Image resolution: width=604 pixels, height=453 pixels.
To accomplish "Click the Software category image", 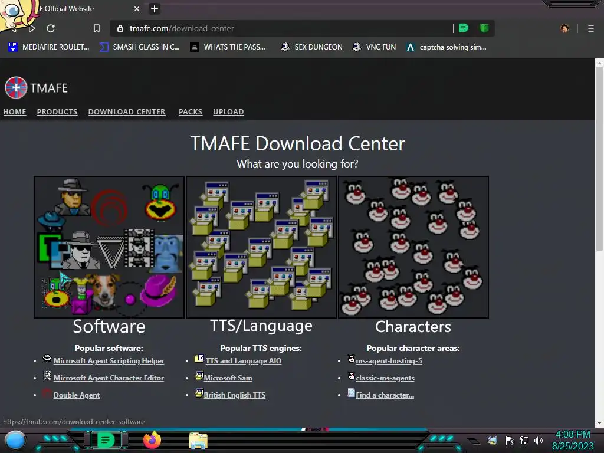I will [109, 247].
